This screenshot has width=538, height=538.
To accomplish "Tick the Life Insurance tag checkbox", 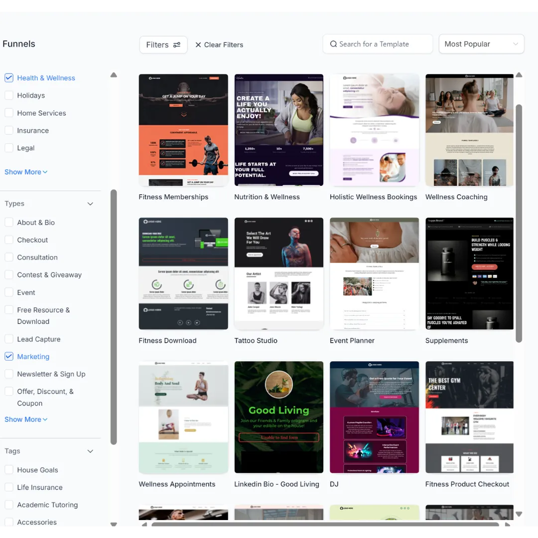I will (9, 487).
